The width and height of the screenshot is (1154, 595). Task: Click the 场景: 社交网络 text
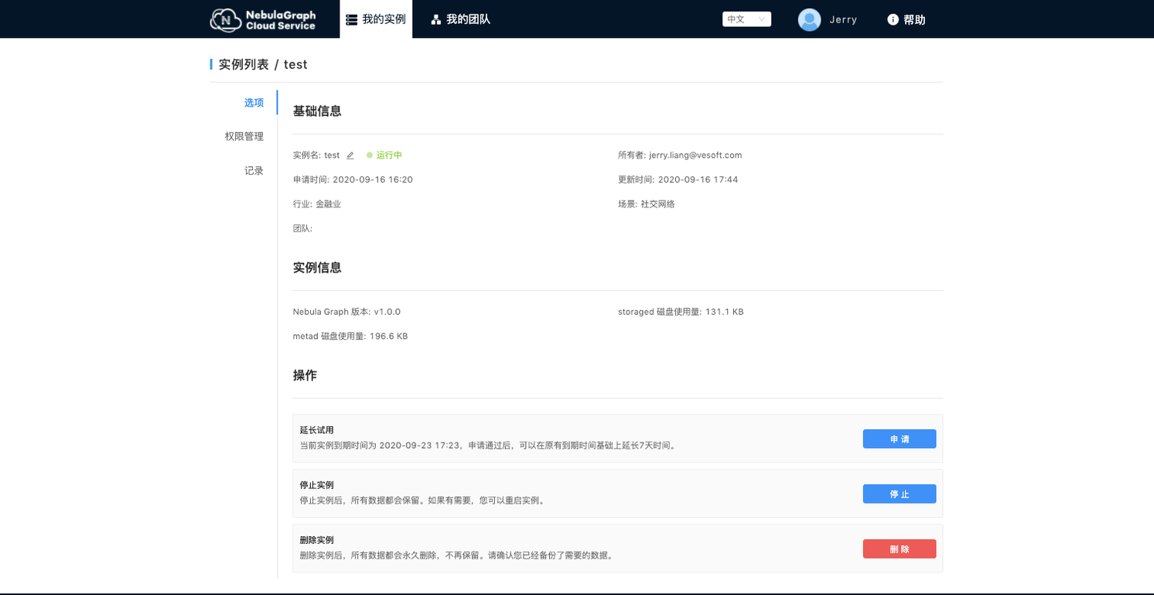(647, 204)
